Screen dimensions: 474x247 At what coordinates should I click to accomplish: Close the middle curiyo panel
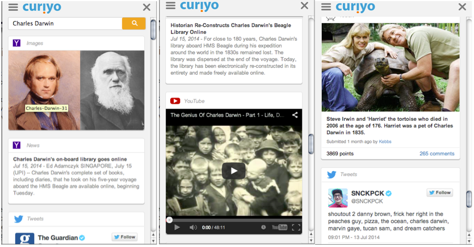click(x=304, y=6)
